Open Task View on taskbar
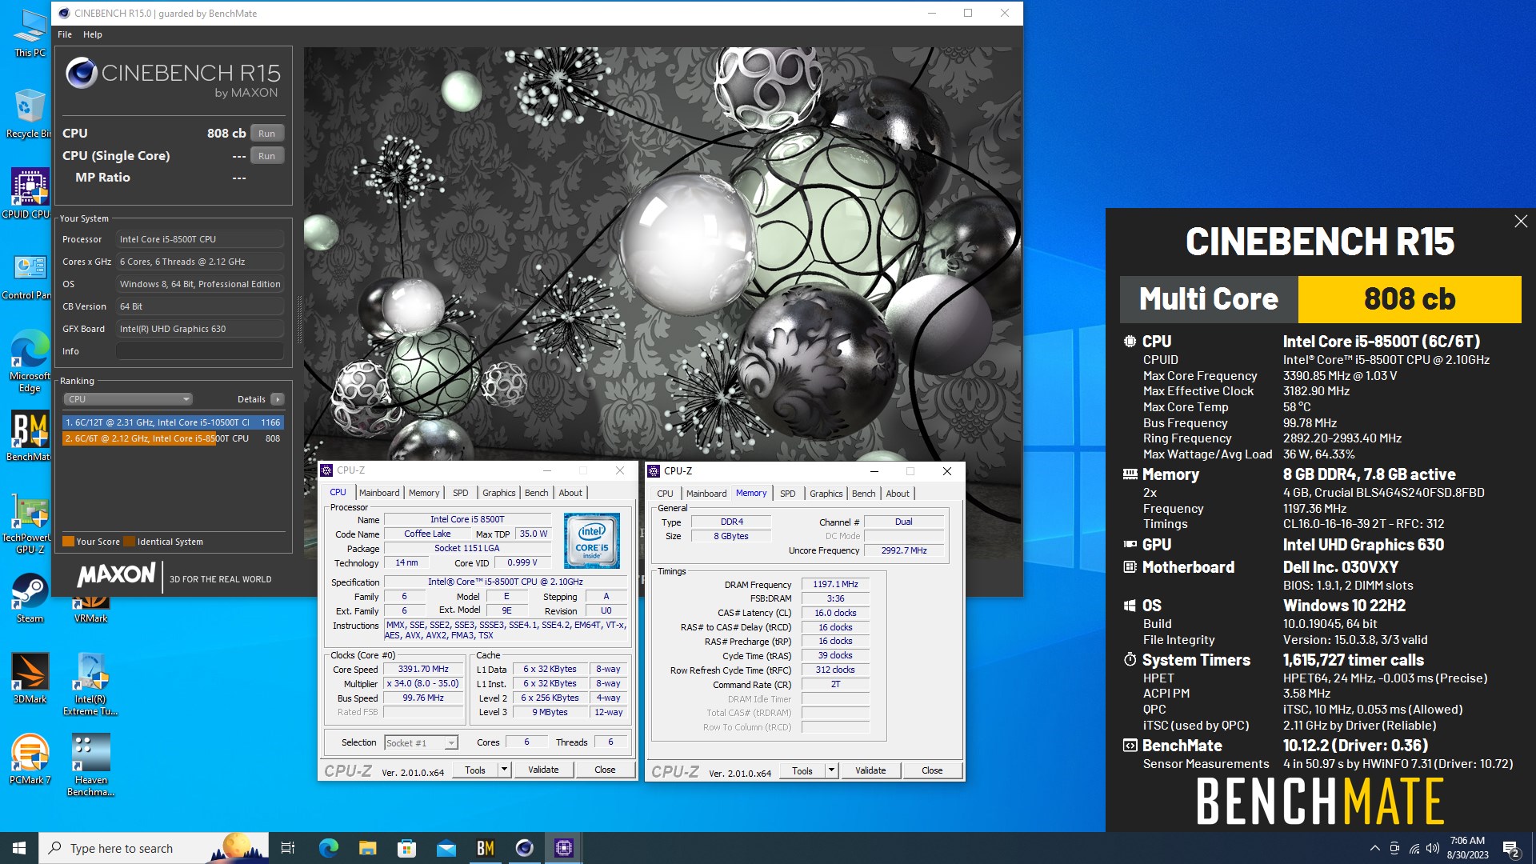The height and width of the screenshot is (864, 1536). [x=288, y=848]
